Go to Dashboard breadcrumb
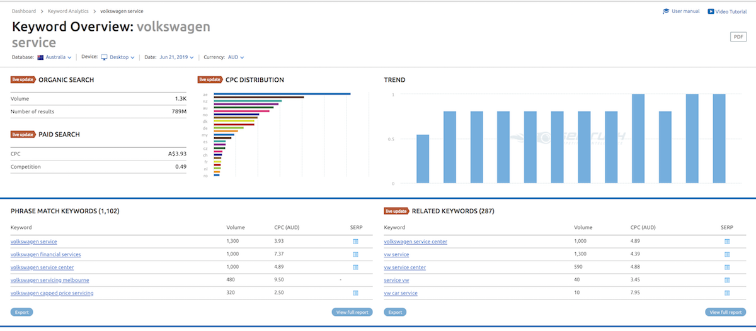This screenshot has height=331, width=756. tap(24, 11)
